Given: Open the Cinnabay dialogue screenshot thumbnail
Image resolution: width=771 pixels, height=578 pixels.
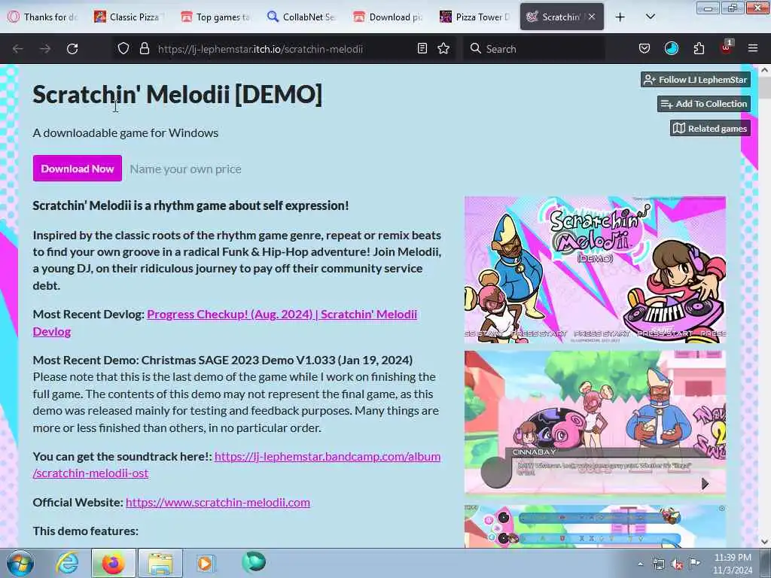Looking at the screenshot, I should [595, 424].
